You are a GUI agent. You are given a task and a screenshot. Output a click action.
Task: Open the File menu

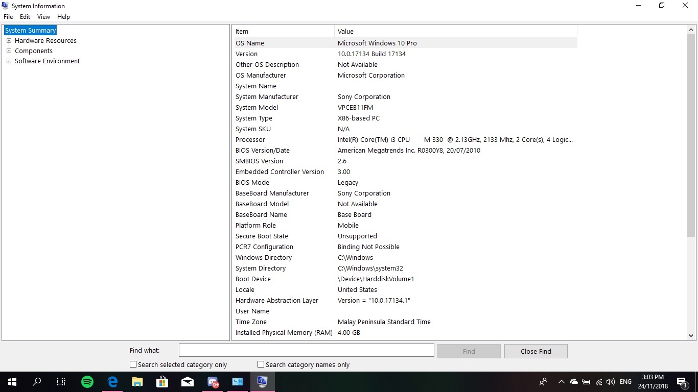tap(8, 17)
